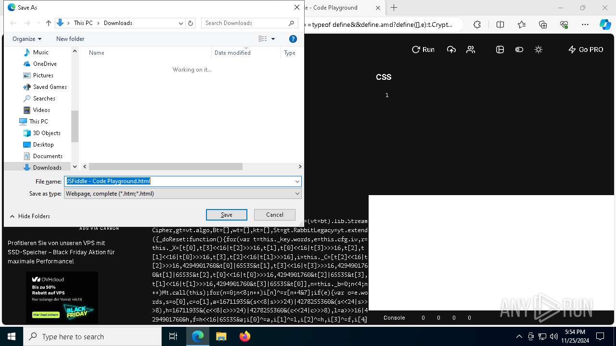Open Edge settings and more menu
This screenshot has width=616, height=346.
(x=585, y=25)
